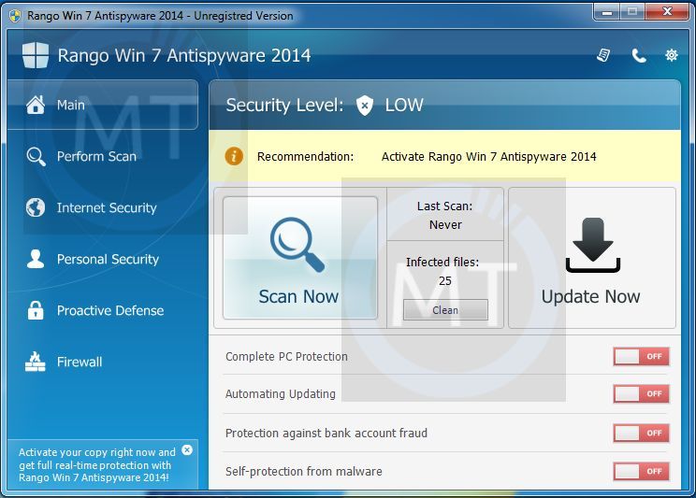The height and width of the screenshot is (498, 696).
Task: Click the Rango Win 7 Antispyware 2014 header title
Action: tap(184, 55)
